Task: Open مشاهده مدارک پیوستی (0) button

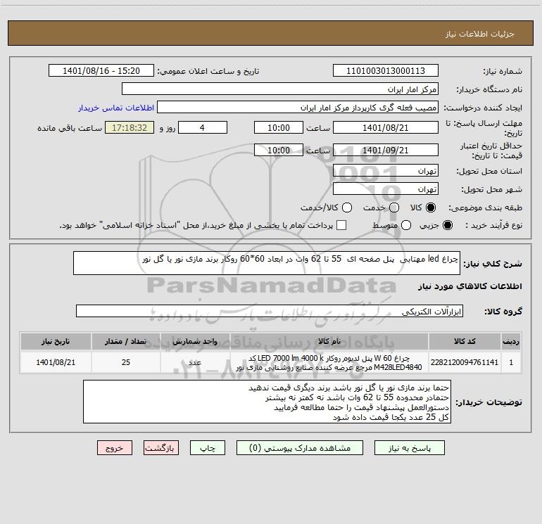Action: coord(300,448)
